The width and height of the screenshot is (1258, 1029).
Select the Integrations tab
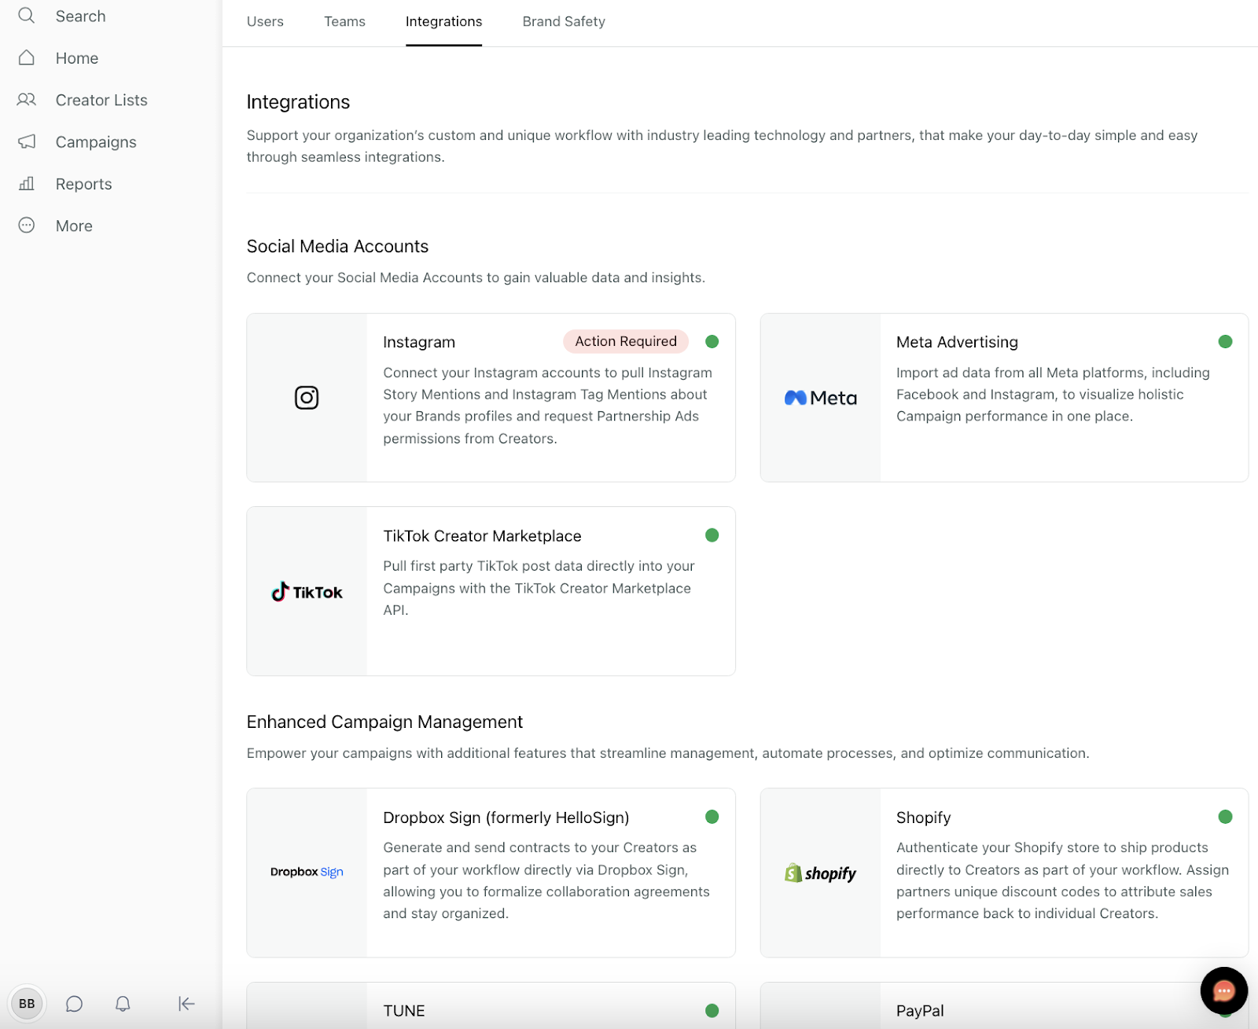[443, 22]
